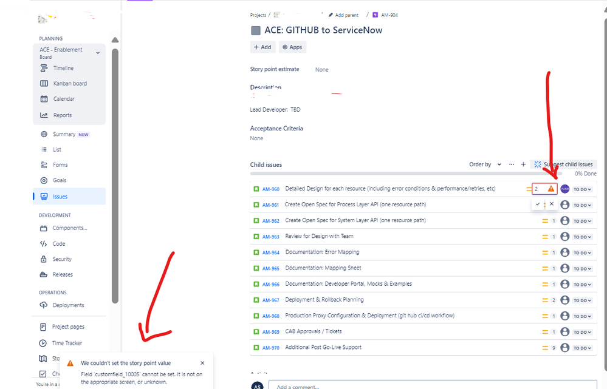The height and width of the screenshot is (389, 607).
Task: Click the Apps button
Action: click(x=293, y=47)
